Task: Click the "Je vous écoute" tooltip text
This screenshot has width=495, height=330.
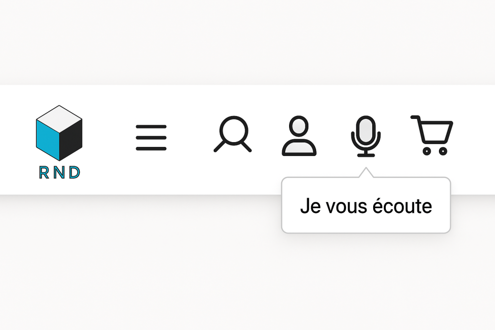Action: [366, 206]
